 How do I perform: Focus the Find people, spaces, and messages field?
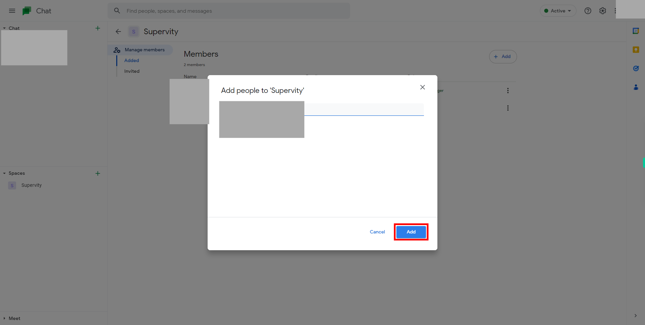[228, 11]
